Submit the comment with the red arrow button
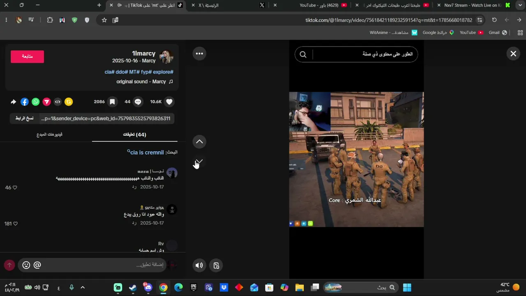 [x=9, y=265]
